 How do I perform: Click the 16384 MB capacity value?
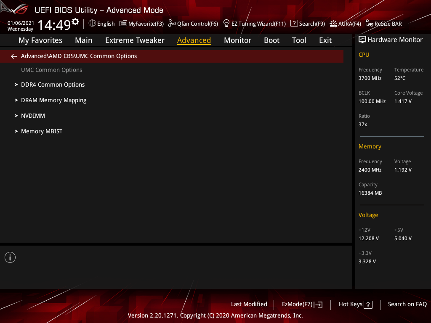370,193
